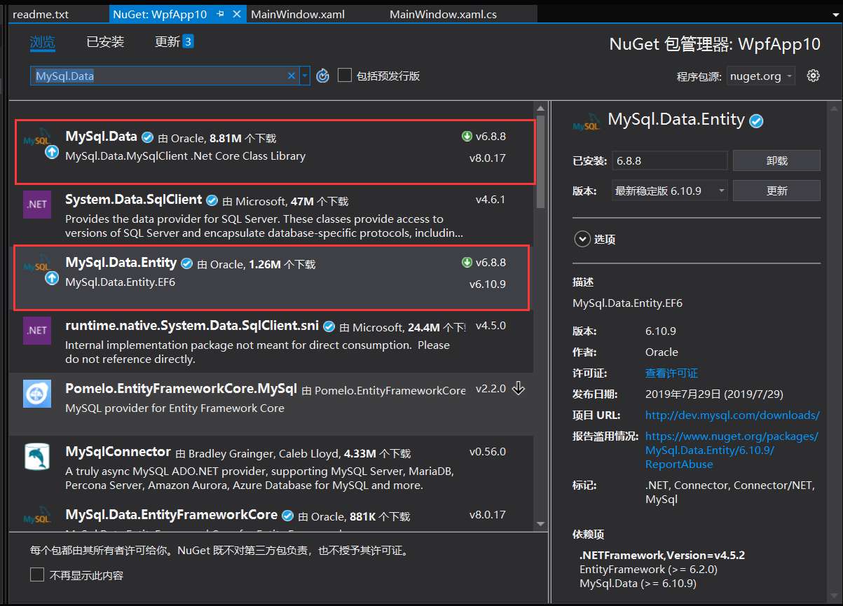This screenshot has width=843, height=606.
Task: Click MySQL logo in the details panel
Action: pos(587,121)
